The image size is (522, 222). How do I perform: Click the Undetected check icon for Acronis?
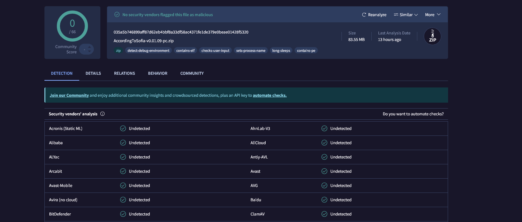click(x=123, y=128)
